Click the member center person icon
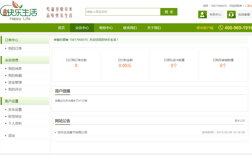 coord(203,15)
